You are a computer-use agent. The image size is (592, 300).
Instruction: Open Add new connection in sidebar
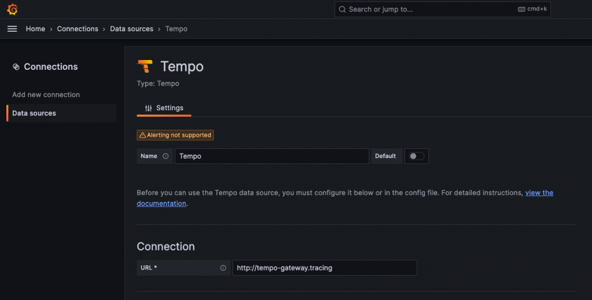[46, 95]
